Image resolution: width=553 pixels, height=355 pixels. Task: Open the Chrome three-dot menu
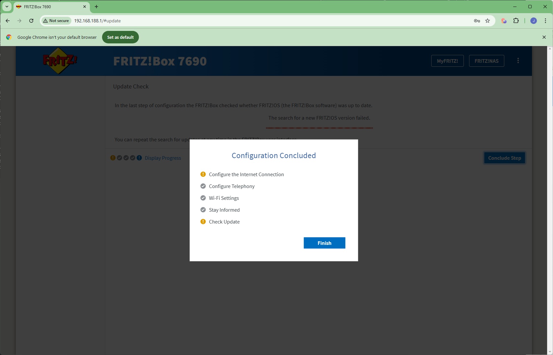click(x=545, y=21)
